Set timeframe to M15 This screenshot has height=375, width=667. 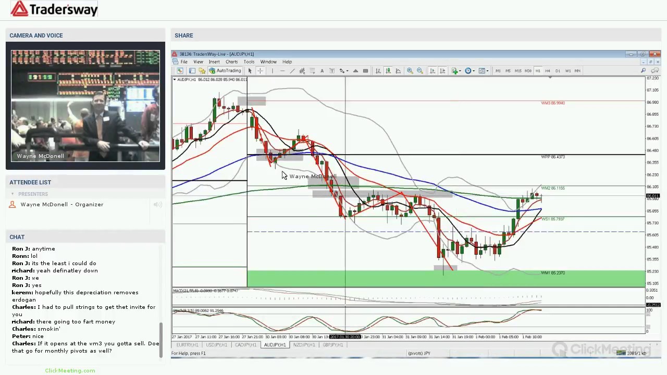[518, 71]
